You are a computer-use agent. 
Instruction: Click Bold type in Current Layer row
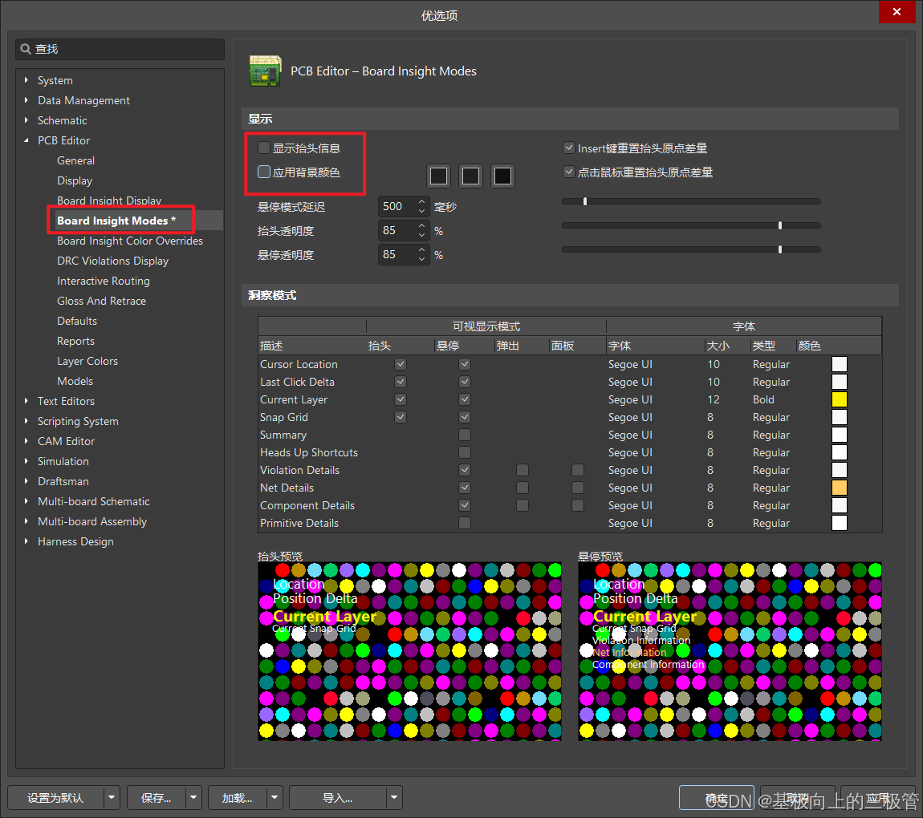pyautogui.click(x=763, y=399)
